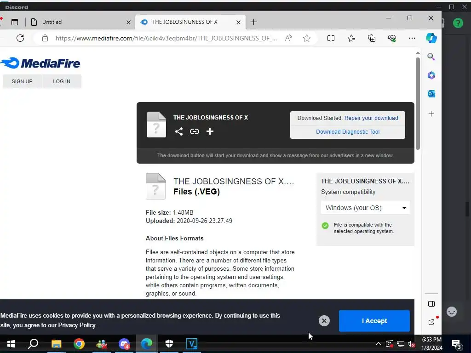Add a new app to Edge sidebar

point(431,114)
